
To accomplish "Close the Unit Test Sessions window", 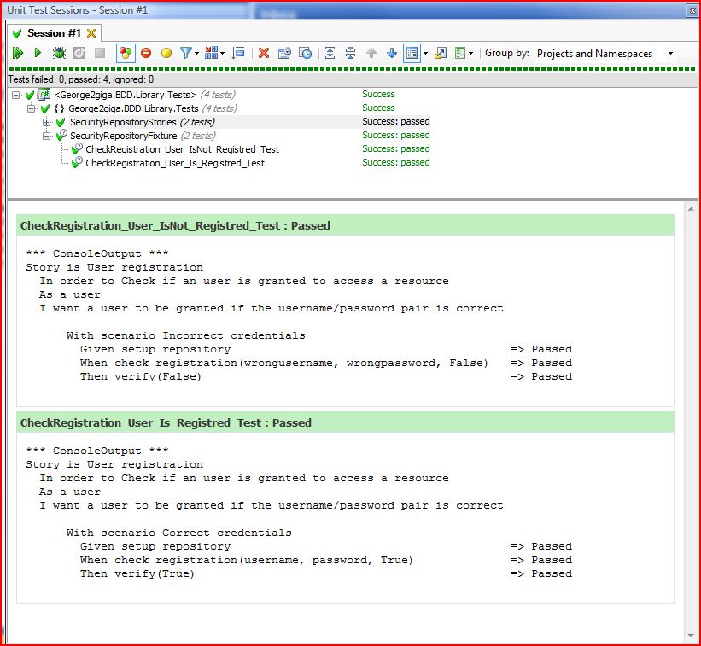I will tap(692, 11).
